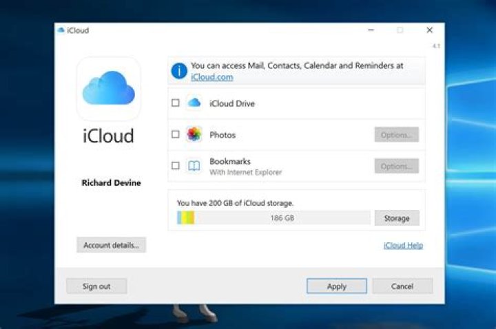The image size is (496, 329).
Task: Check the Bookmarks checkbox
Action: (x=175, y=166)
